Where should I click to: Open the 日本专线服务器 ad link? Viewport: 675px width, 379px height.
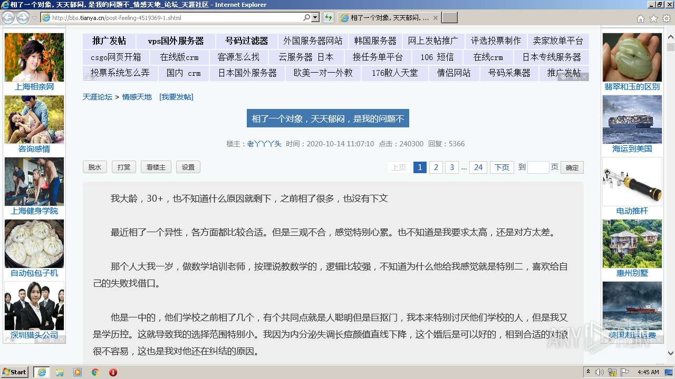(x=552, y=57)
